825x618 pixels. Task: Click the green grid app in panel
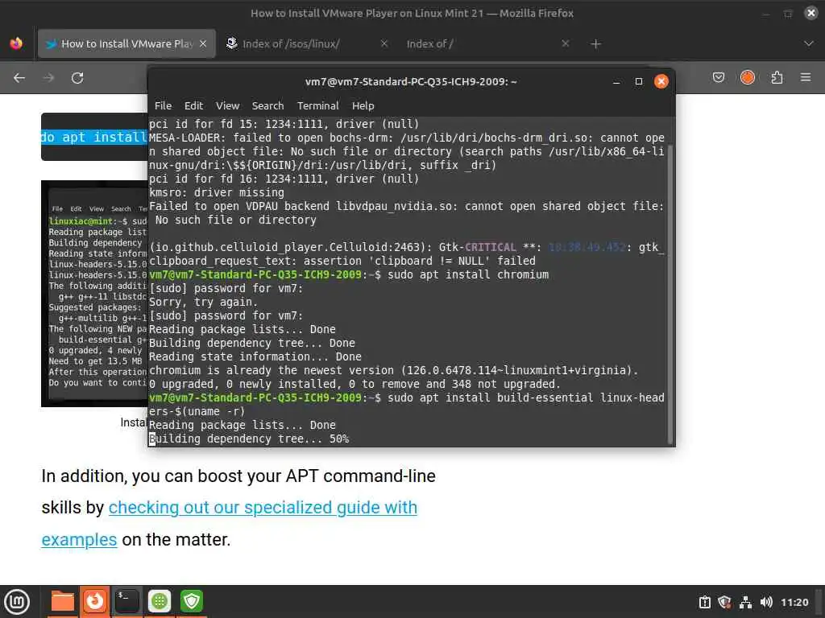[x=160, y=601]
